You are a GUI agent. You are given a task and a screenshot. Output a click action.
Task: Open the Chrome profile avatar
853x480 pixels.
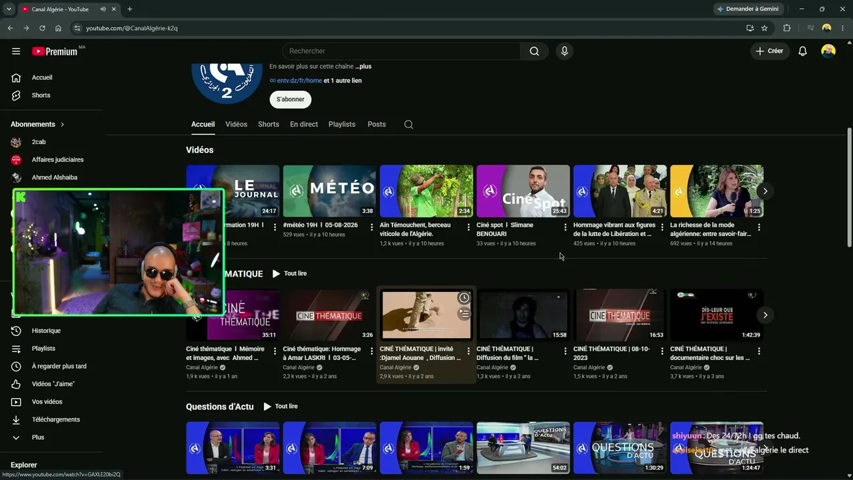tap(826, 28)
